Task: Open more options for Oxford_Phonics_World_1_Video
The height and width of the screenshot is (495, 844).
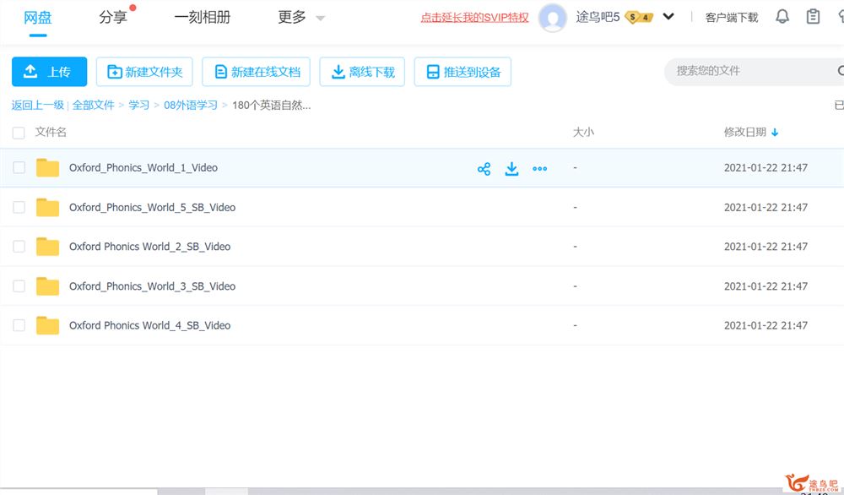Action: pyautogui.click(x=539, y=169)
